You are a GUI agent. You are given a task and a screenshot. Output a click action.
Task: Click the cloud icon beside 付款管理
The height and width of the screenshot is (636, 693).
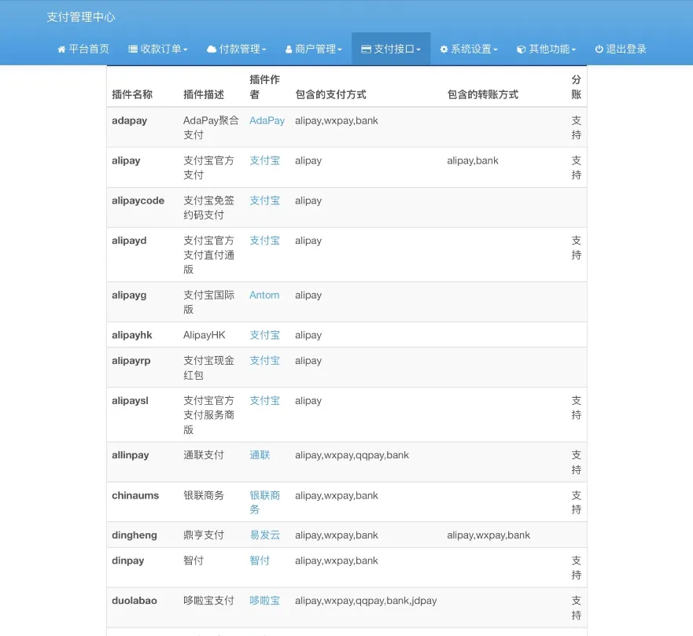(212, 49)
